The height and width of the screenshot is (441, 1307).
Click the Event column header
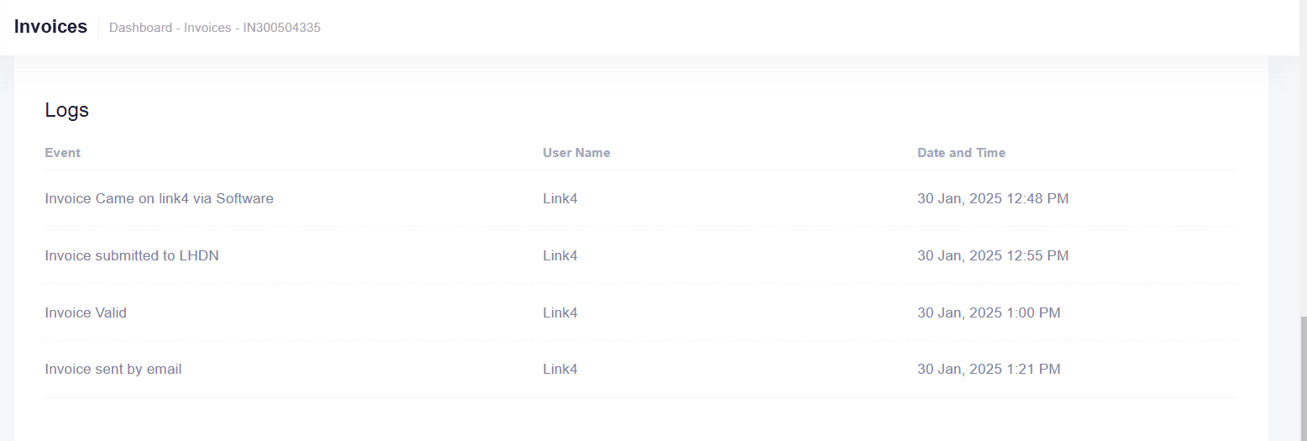pyautogui.click(x=63, y=153)
